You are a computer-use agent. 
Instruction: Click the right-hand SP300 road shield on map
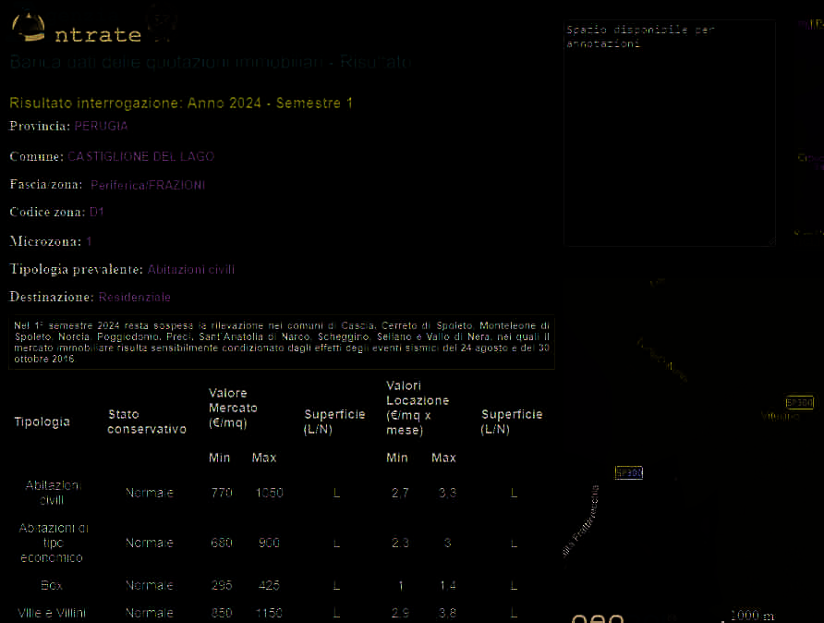(799, 402)
